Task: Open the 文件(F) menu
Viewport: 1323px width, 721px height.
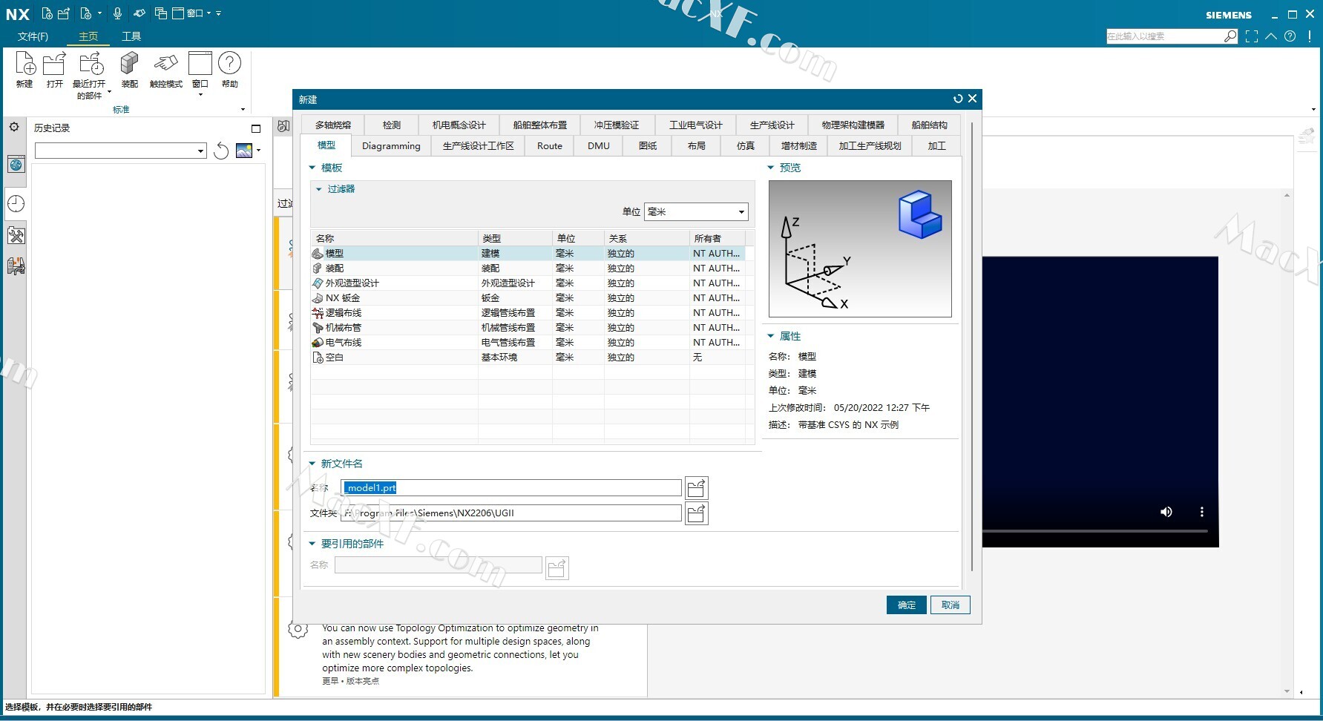Action: coord(33,36)
